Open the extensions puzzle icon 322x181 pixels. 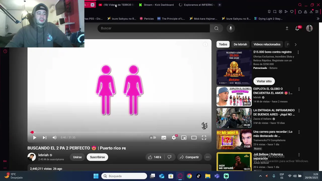(300, 12)
